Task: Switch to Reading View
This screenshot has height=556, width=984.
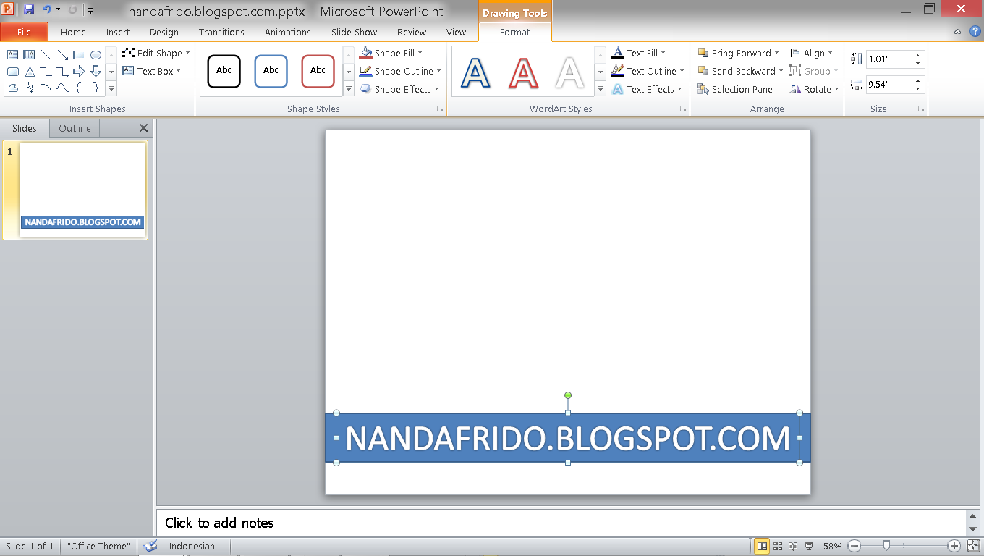Action: 794,546
